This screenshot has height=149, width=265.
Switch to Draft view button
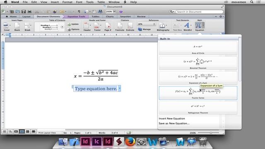(x=5, y=132)
